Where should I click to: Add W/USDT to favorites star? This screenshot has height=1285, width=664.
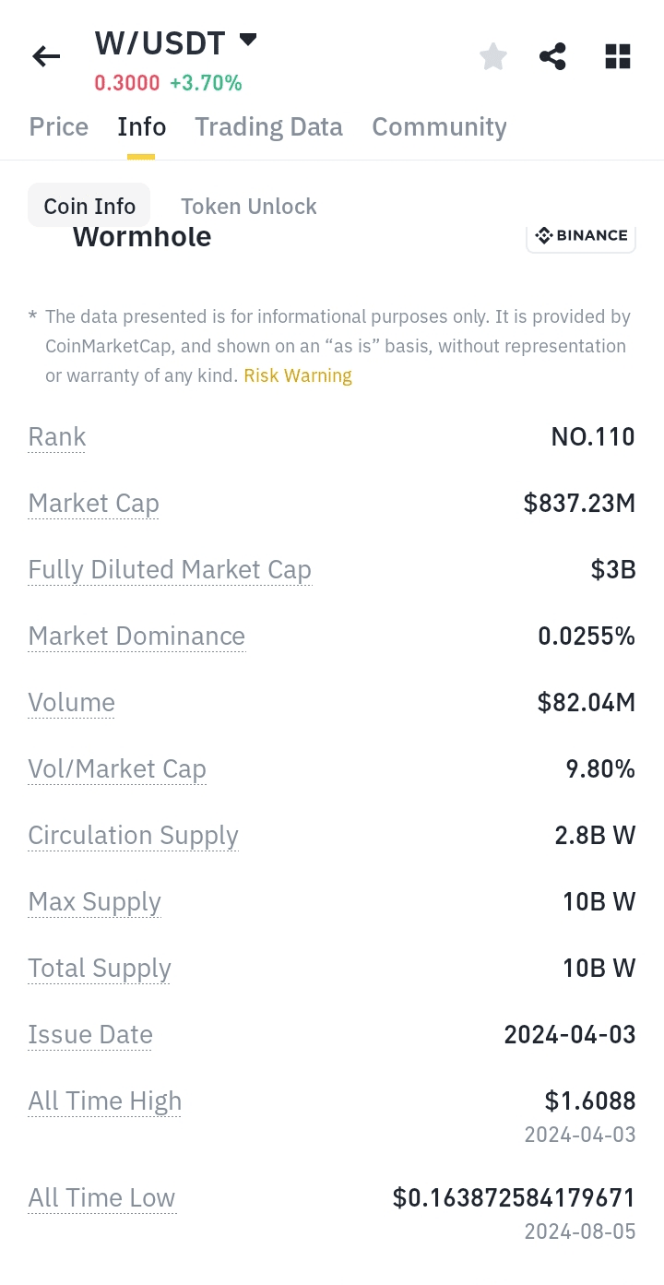(493, 57)
